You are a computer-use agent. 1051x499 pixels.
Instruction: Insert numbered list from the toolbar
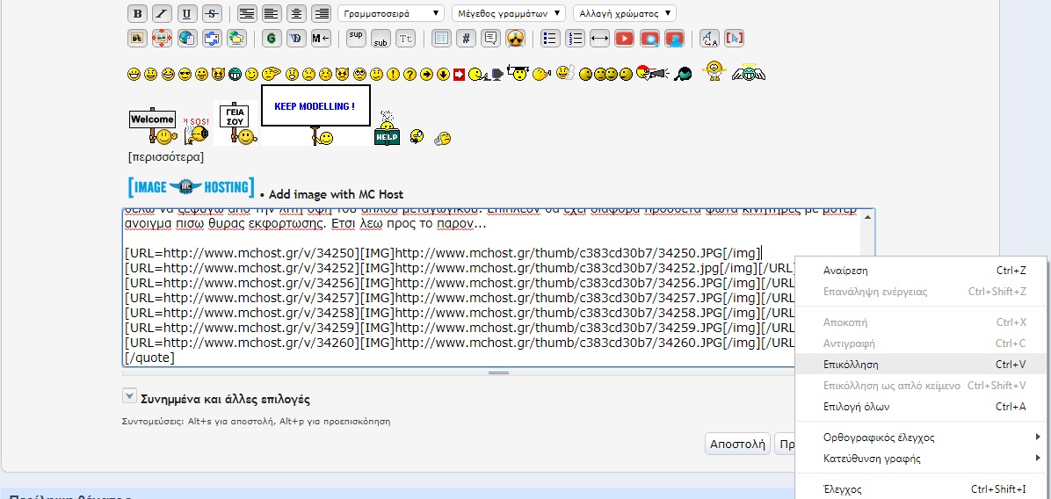click(575, 38)
